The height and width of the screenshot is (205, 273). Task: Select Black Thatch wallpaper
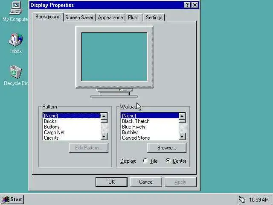pos(150,121)
